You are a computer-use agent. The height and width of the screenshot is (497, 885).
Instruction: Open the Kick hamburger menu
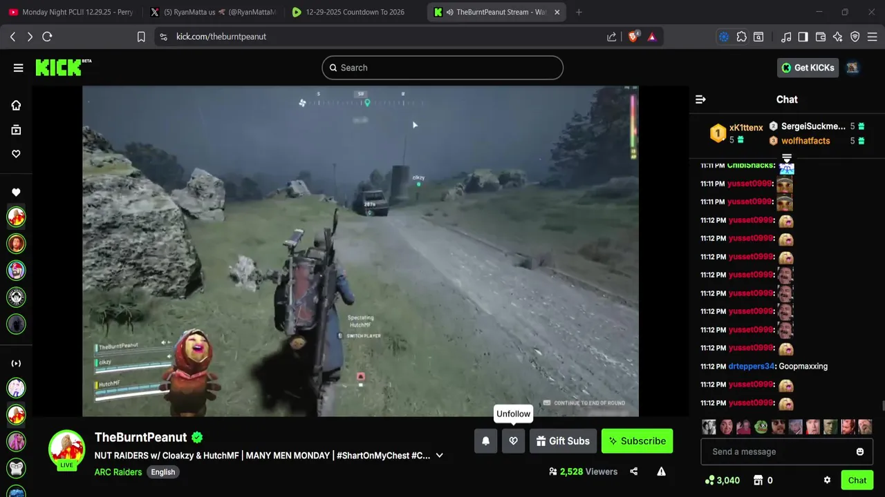pos(18,68)
